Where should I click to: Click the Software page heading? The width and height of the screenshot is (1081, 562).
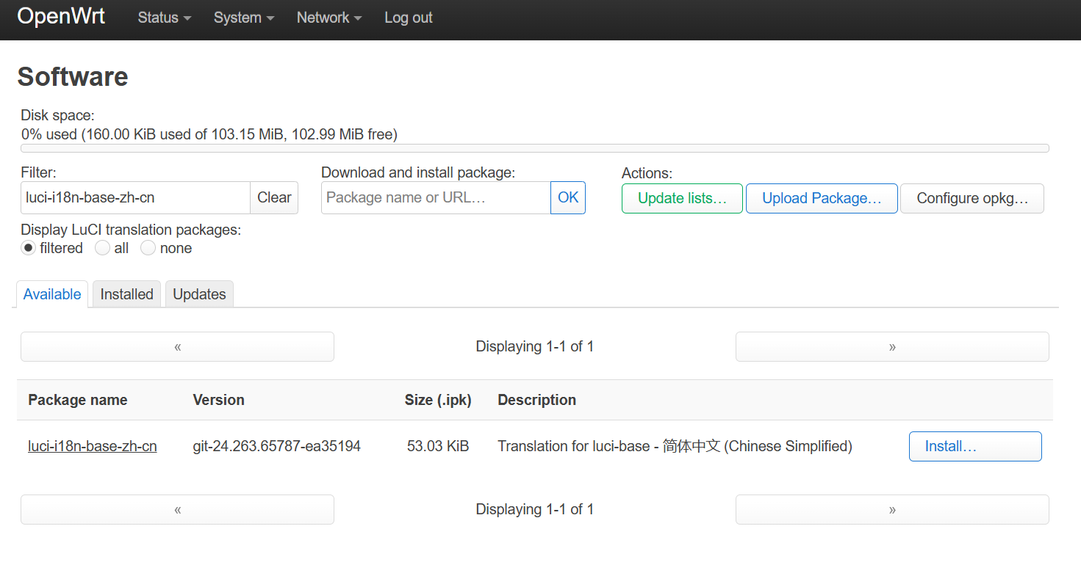pos(73,76)
